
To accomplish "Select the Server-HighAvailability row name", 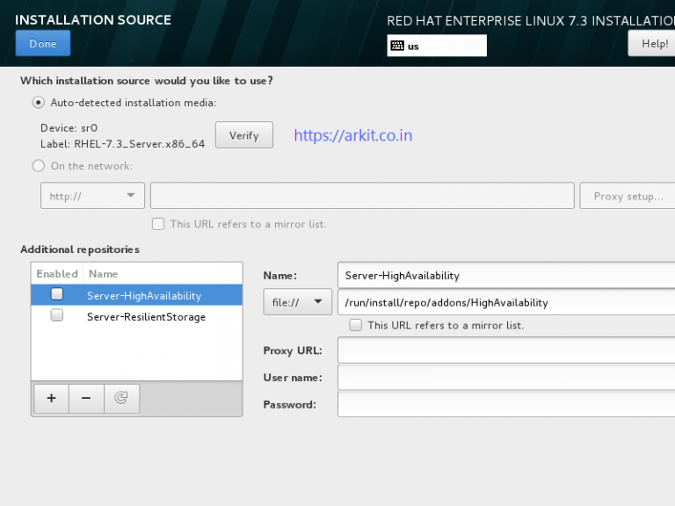I will click(144, 295).
